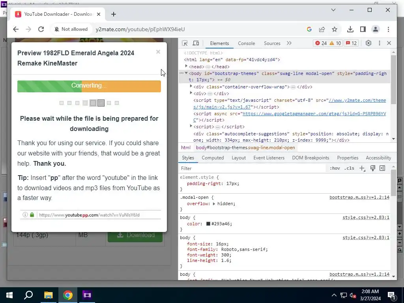Switch to the DOM Breakpoints pane
The image size is (404, 303).
(310, 158)
